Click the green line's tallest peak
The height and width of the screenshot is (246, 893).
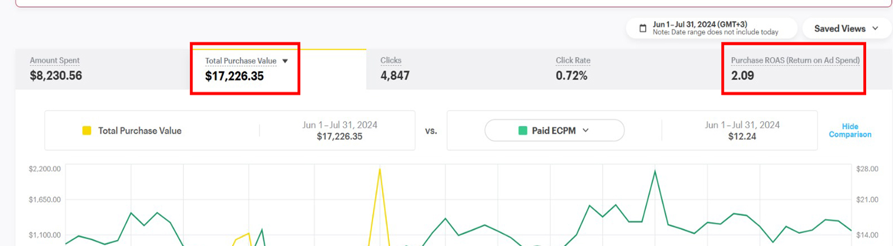click(655, 171)
